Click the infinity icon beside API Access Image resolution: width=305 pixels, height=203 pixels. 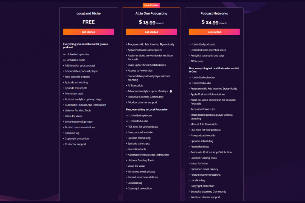(x=189, y=61)
